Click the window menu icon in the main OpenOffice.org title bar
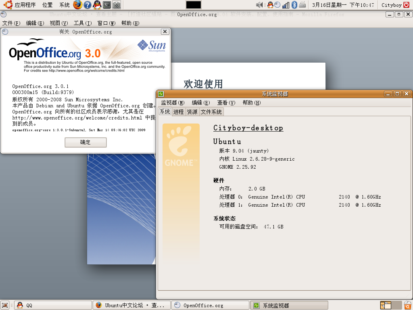Viewport: 413px width, 310px height. point(4,14)
